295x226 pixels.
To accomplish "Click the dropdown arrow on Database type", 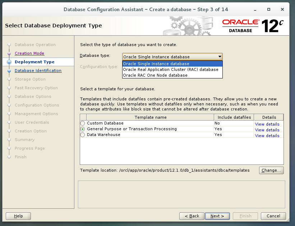I will pyautogui.click(x=220, y=56).
